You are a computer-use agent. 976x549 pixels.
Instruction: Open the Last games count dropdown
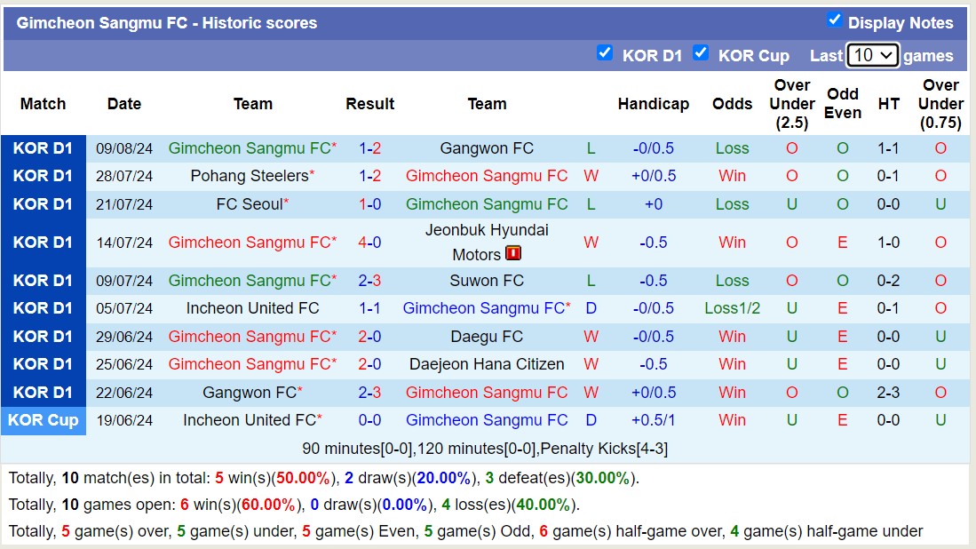[872, 55]
